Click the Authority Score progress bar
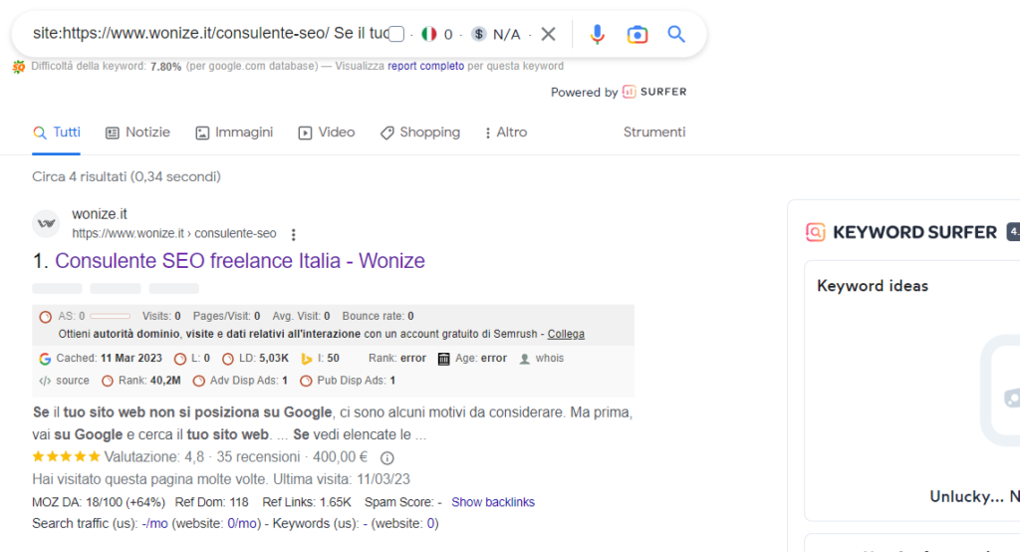Image resolution: width=1020 pixels, height=552 pixels. (x=111, y=317)
